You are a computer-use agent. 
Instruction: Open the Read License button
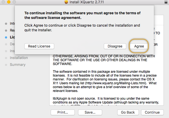39,46
